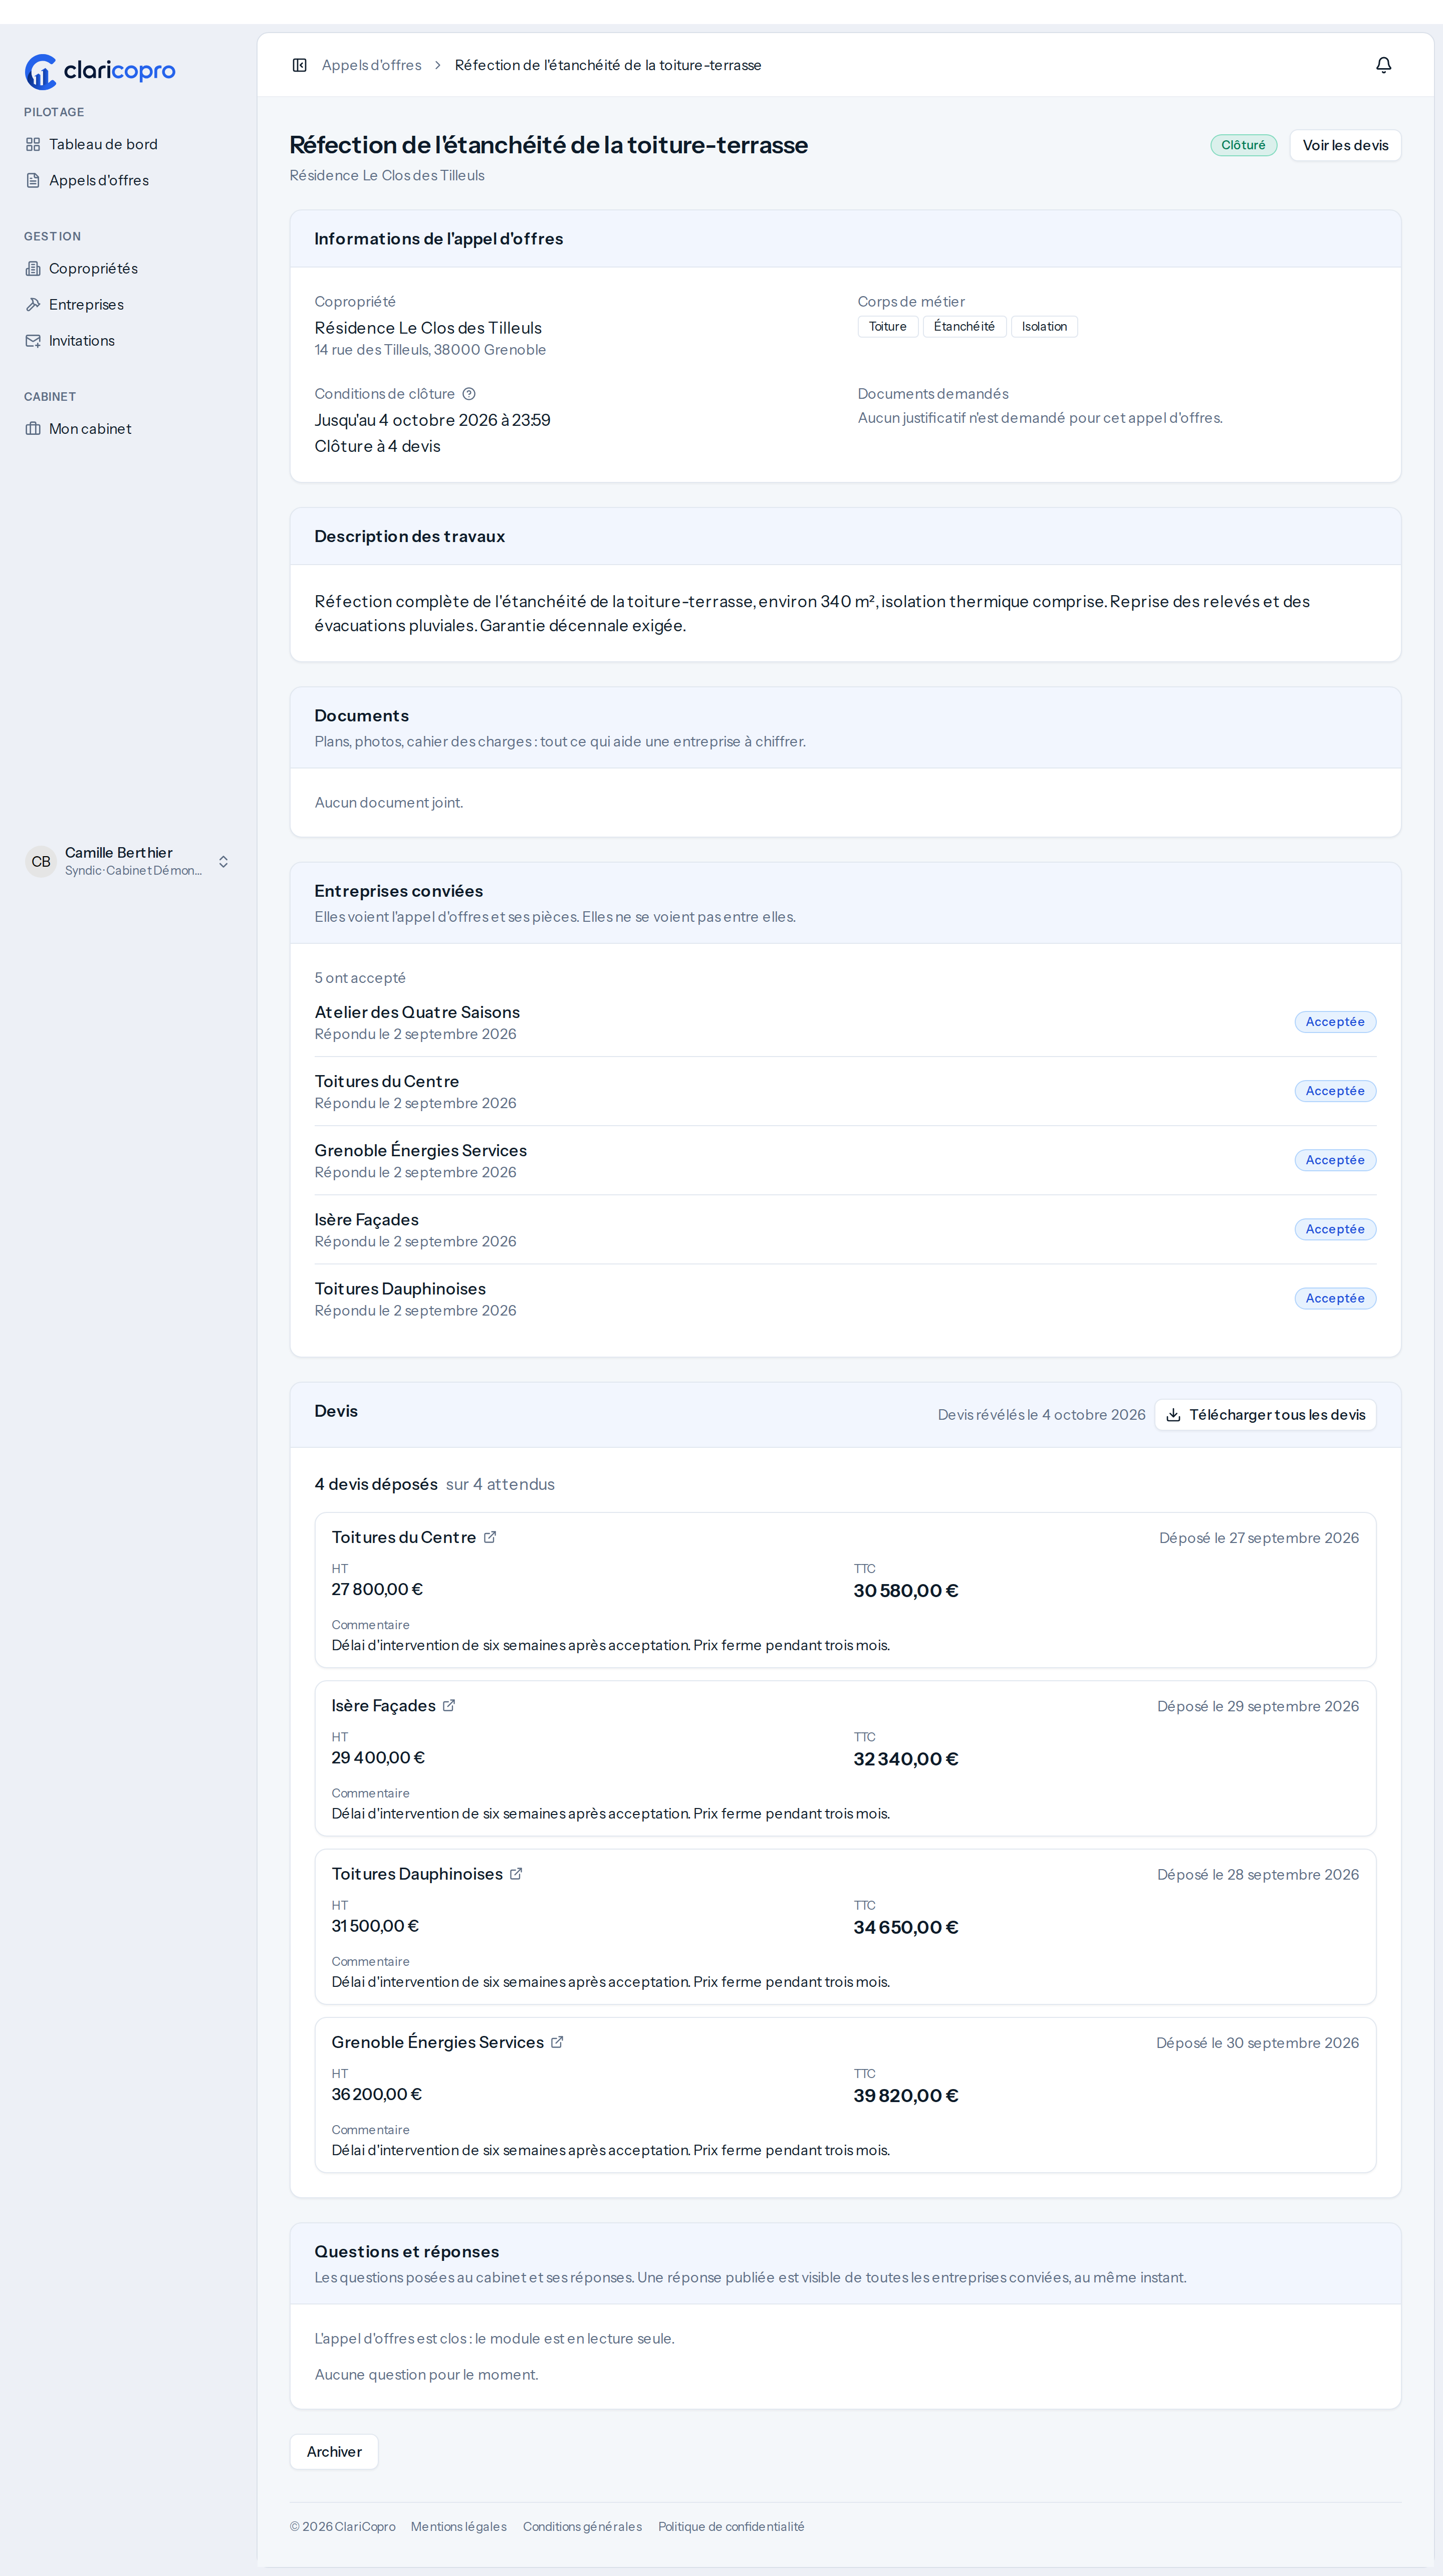Click the Toiture trade tag
This screenshot has width=1443, height=2576.
(887, 326)
